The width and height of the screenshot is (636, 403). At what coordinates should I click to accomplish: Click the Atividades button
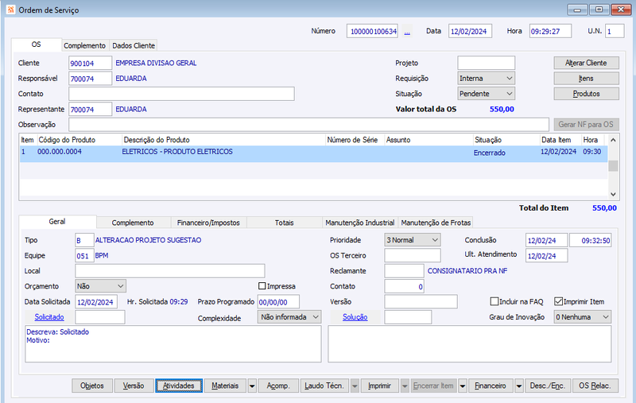pyautogui.click(x=178, y=386)
